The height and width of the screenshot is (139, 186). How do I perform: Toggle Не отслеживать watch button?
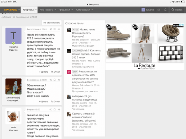click(x=52, y=22)
